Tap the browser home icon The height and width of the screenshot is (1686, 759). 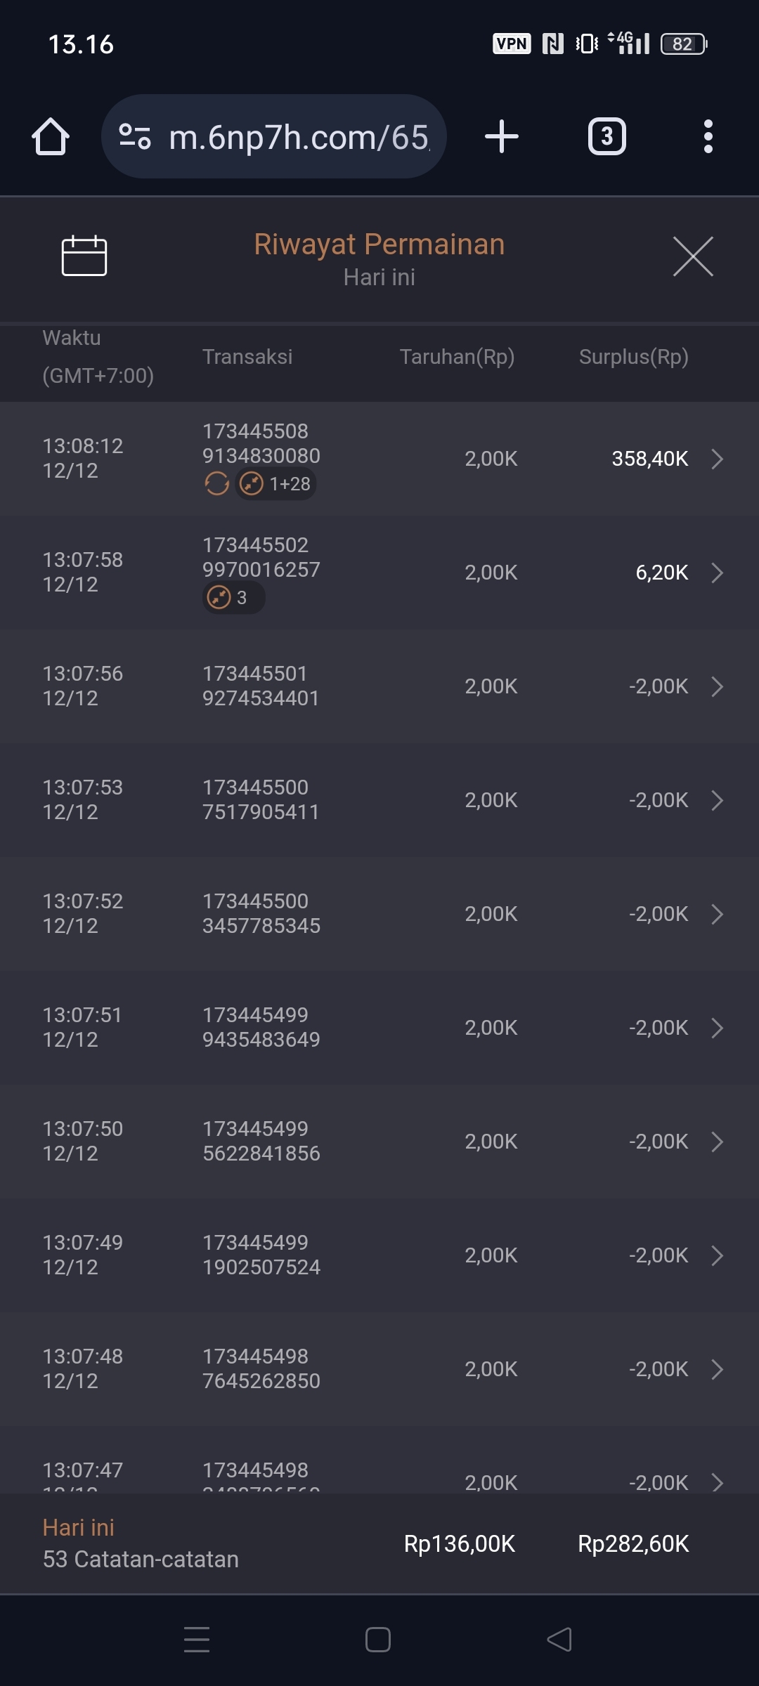pos(51,136)
